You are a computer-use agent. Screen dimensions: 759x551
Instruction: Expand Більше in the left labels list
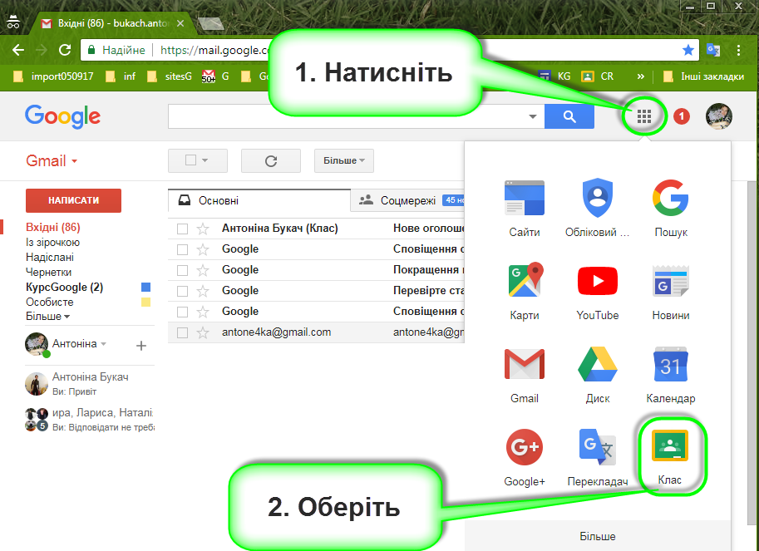pos(47,317)
